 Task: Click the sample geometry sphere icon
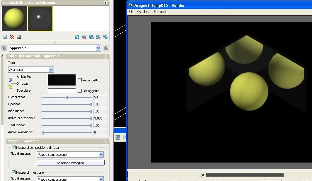[5, 37]
